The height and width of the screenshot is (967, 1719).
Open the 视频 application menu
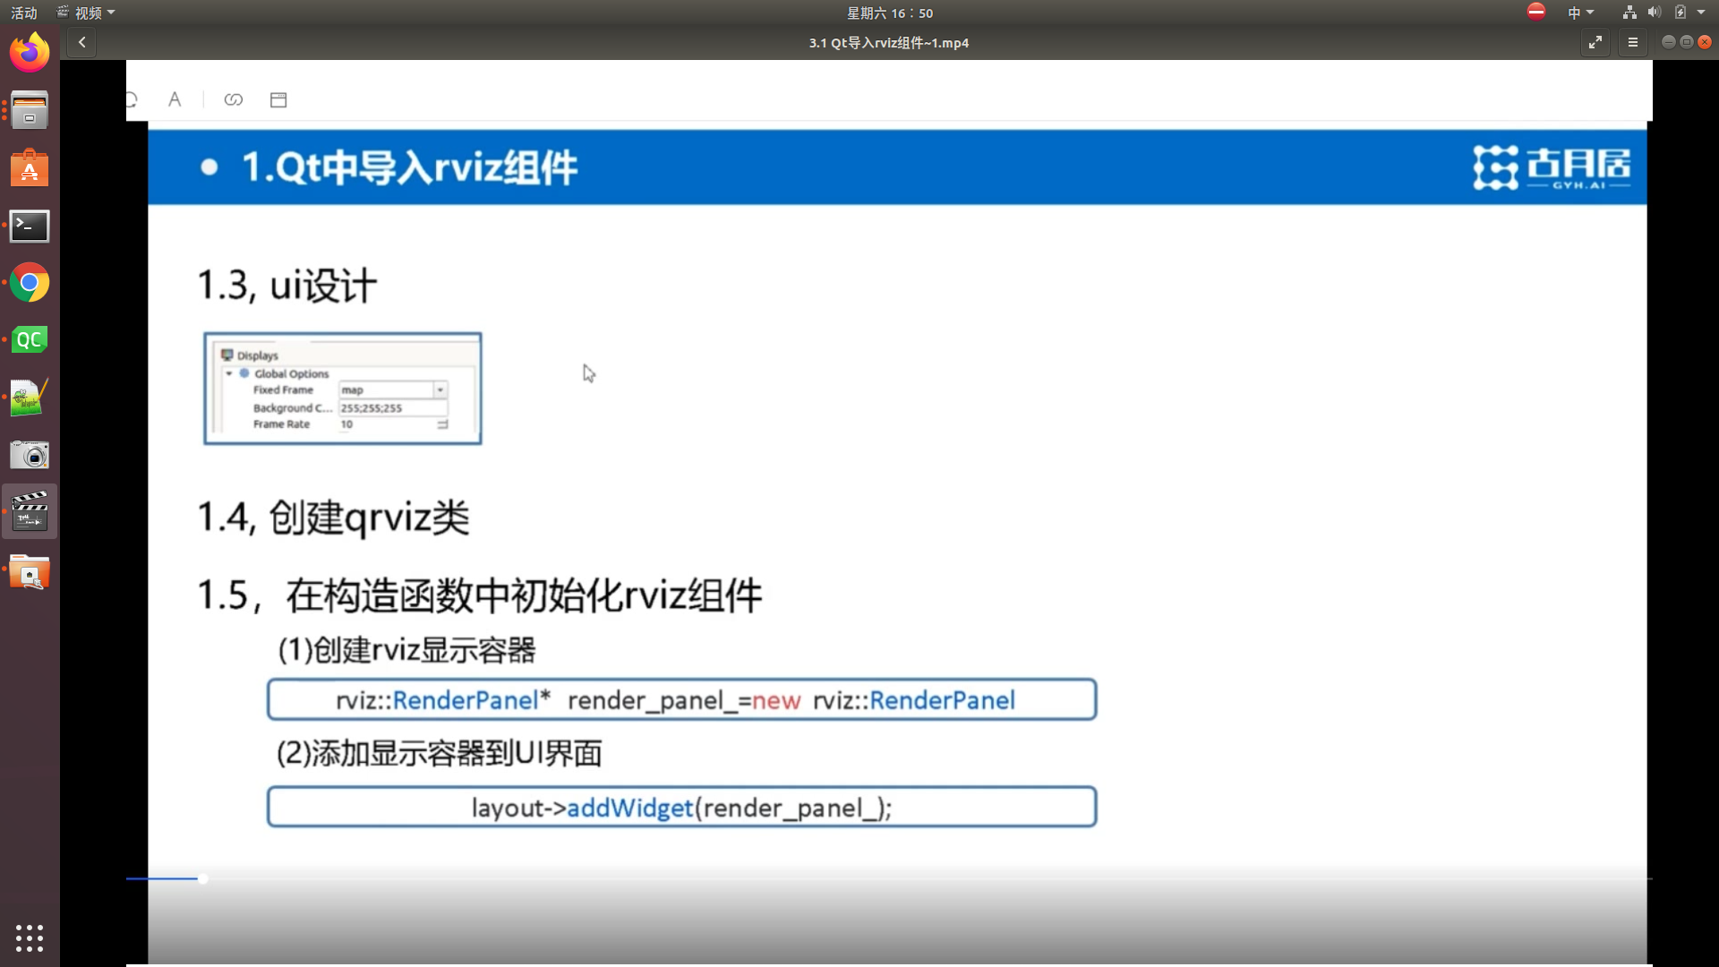87,13
